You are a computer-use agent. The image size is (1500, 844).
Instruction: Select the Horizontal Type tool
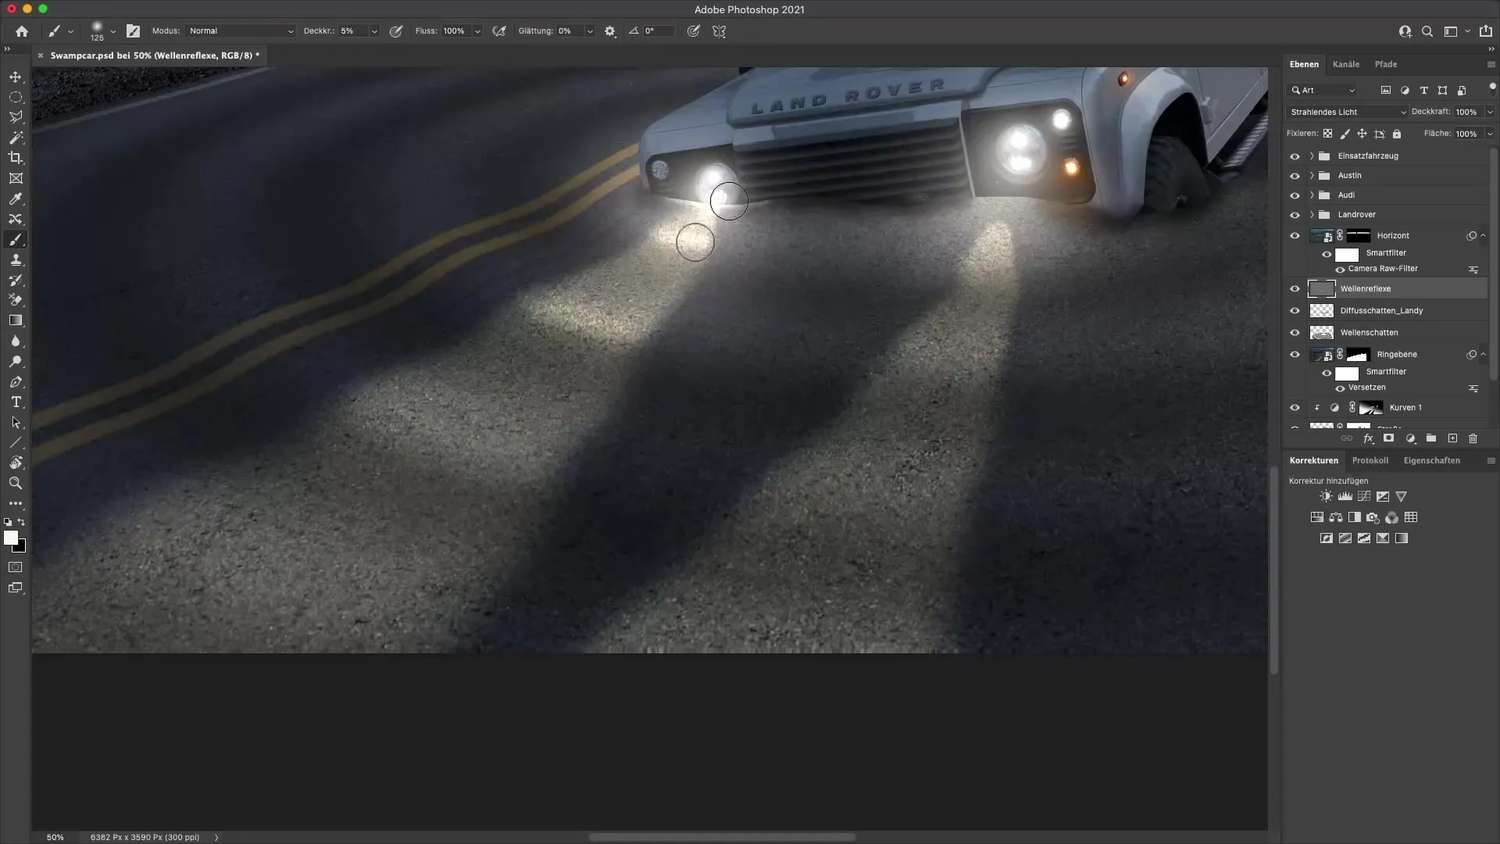pos(16,402)
